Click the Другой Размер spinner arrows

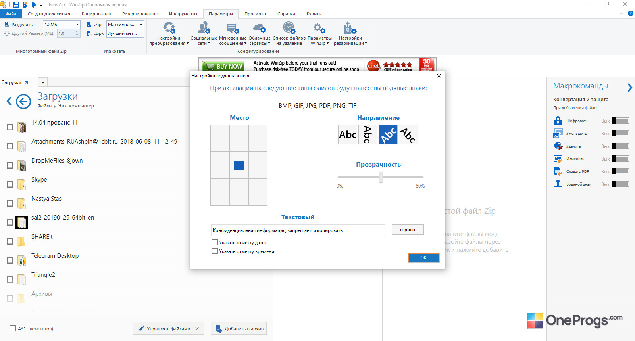pyautogui.click(x=77, y=34)
